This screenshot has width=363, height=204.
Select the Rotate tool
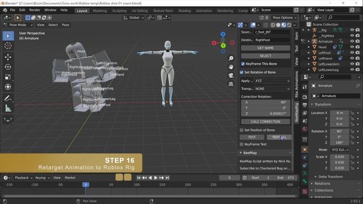coord(8,67)
